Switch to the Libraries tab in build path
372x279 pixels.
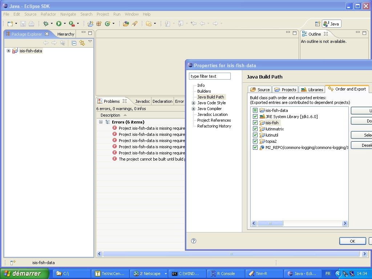[312, 90]
